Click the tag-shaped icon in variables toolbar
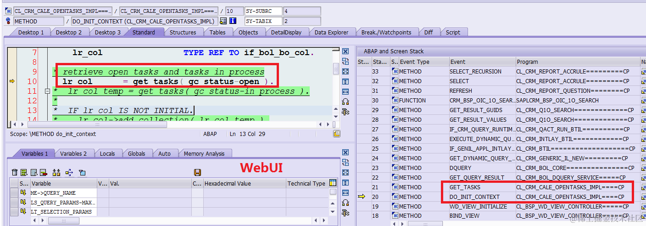The image size is (646, 226). pos(82,172)
